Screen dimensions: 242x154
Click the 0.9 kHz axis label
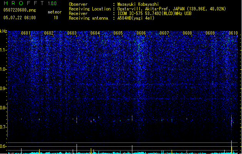click(3, 89)
